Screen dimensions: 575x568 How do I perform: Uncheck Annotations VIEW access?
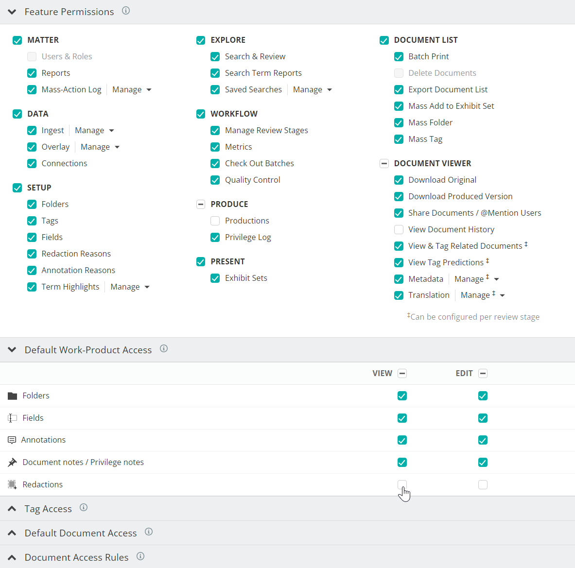402,440
